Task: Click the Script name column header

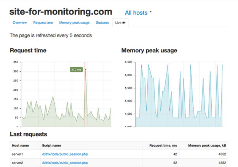Action: [x=52, y=146]
